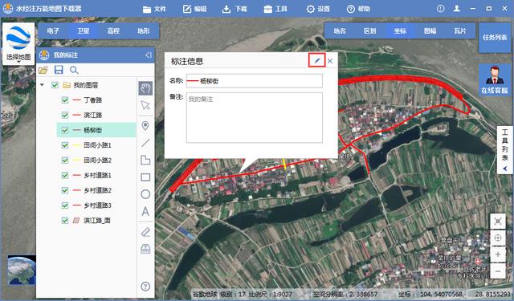Toggle the 田间小路1 checkbox
Screen dimensions: 514x301
(65, 145)
